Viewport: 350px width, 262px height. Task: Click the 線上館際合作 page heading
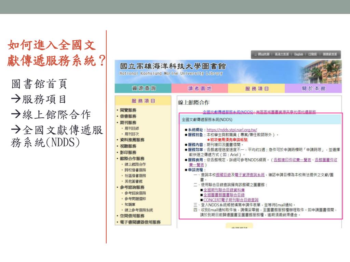point(193,102)
